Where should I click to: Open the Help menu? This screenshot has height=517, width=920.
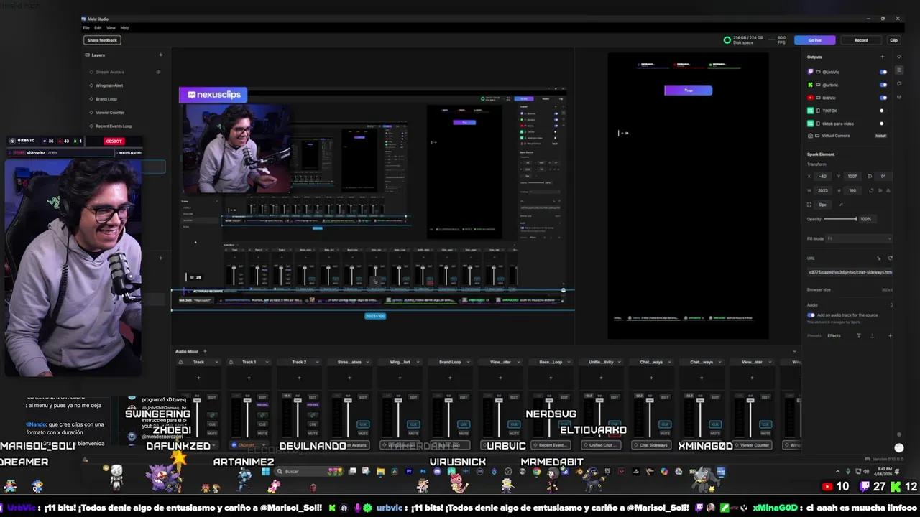click(x=124, y=28)
